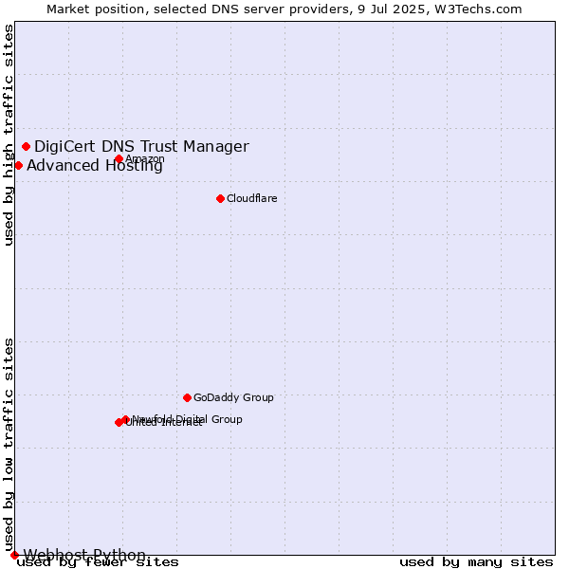This screenshot has height=569, width=569.
Task: Click the United Internet red marker
Action: (119, 422)
